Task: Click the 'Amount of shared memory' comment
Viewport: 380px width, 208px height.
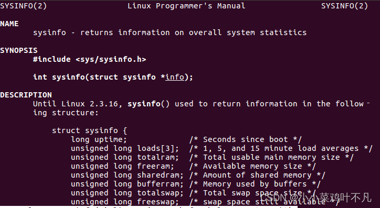Action: (x=257, y=175)
